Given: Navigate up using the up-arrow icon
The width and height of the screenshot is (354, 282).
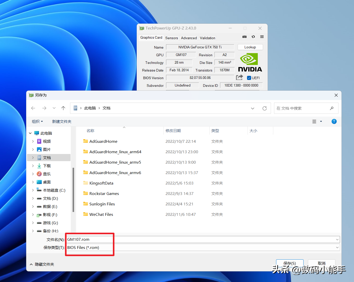Looking at the screenshot, I should (x=63, y=108).
